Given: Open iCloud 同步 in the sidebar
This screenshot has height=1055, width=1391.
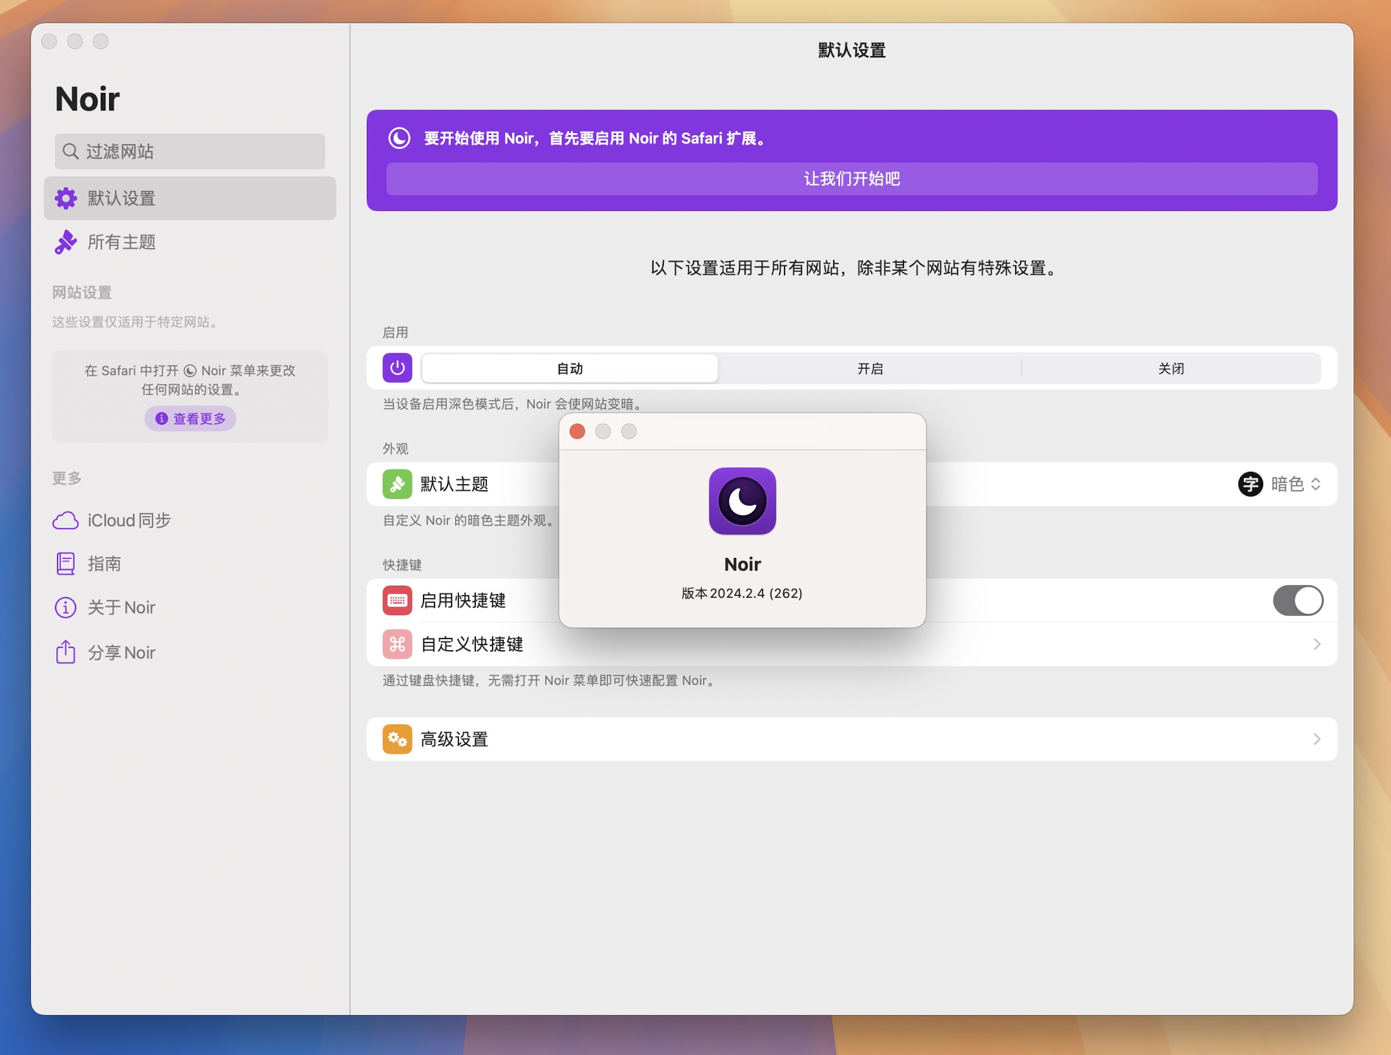Looking at the screenshot, I should pos(190,520).
